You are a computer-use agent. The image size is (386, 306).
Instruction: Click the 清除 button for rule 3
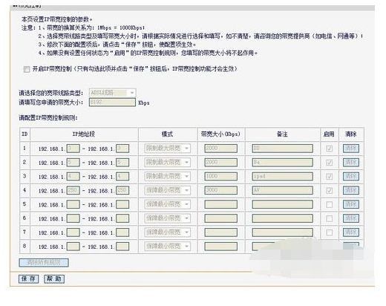tap(351, 176)
